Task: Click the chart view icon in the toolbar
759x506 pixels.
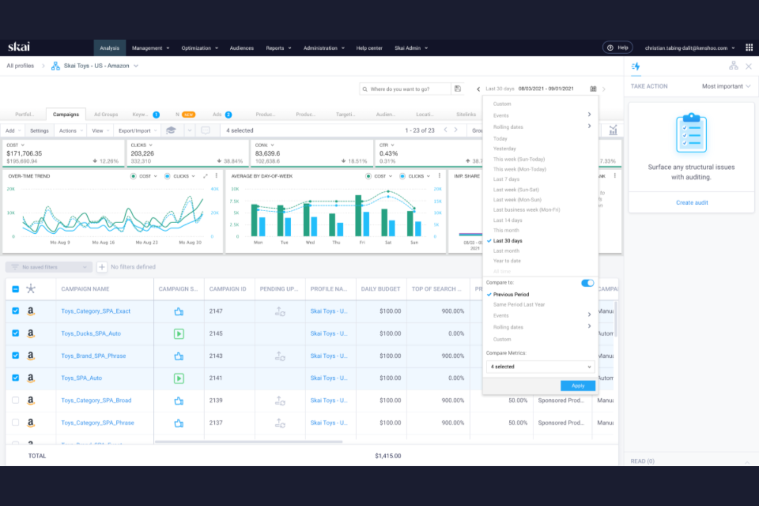Action: (x=613, y=130)
